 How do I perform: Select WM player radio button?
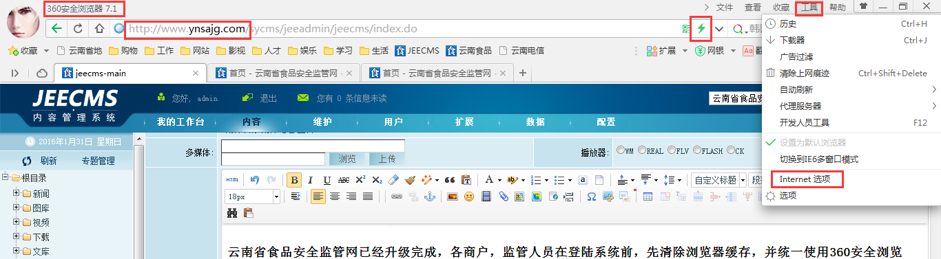tap(621, 150)
